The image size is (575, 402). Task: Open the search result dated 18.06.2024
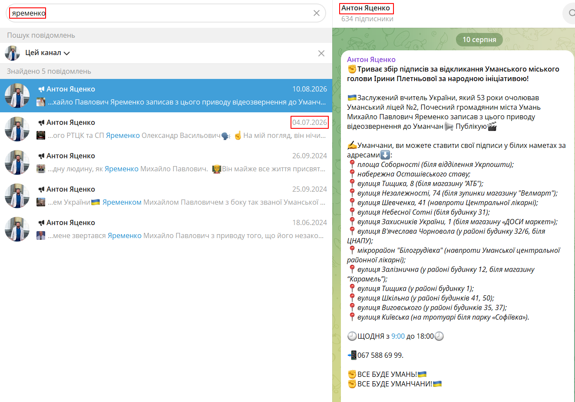pos(166,229)
